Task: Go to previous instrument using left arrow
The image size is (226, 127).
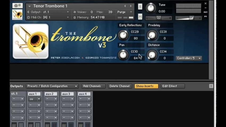Action: 125,6
